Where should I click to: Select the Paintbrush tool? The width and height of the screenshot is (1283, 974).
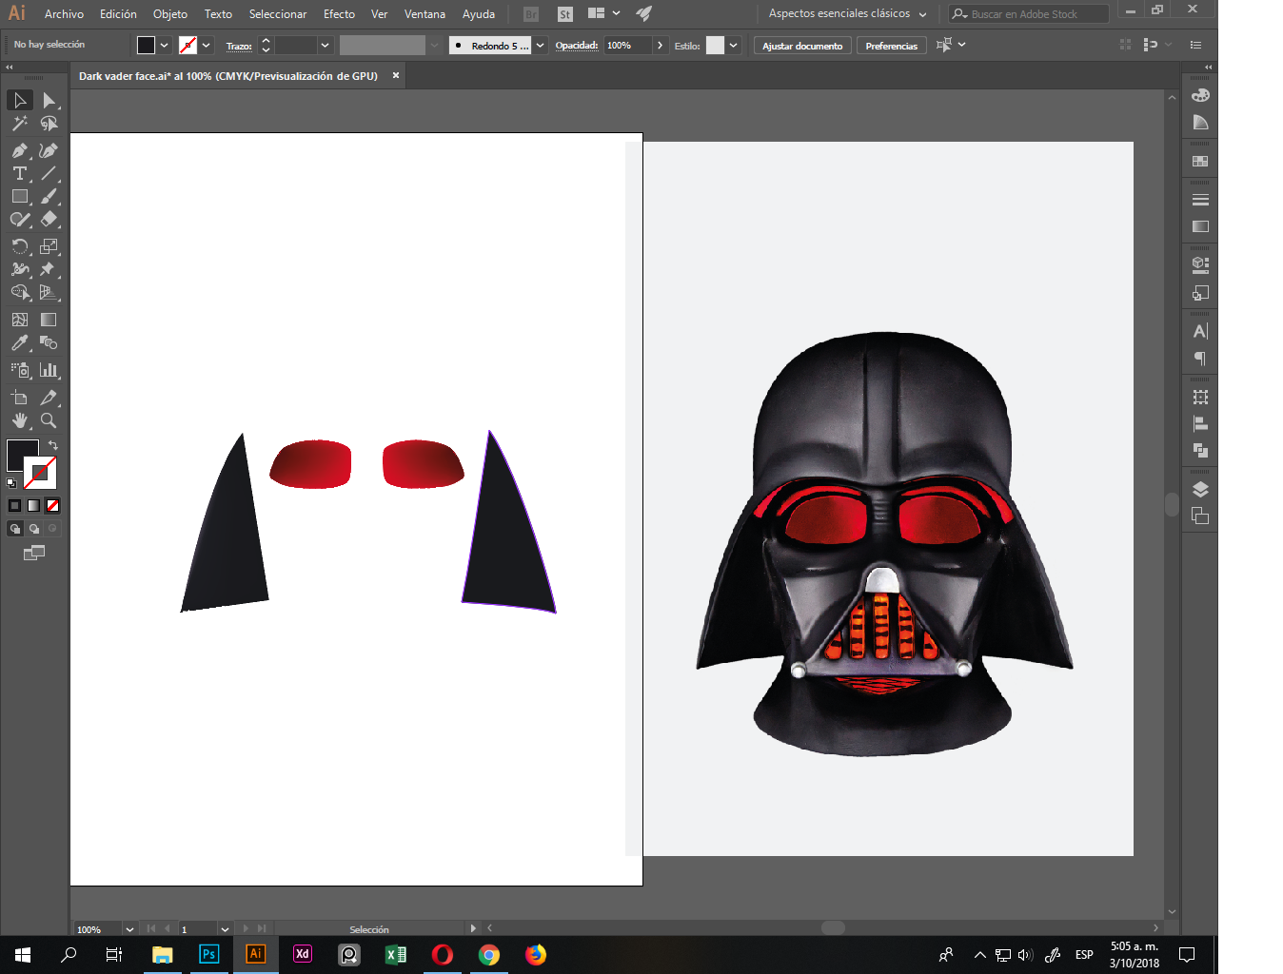click(49, 196)
